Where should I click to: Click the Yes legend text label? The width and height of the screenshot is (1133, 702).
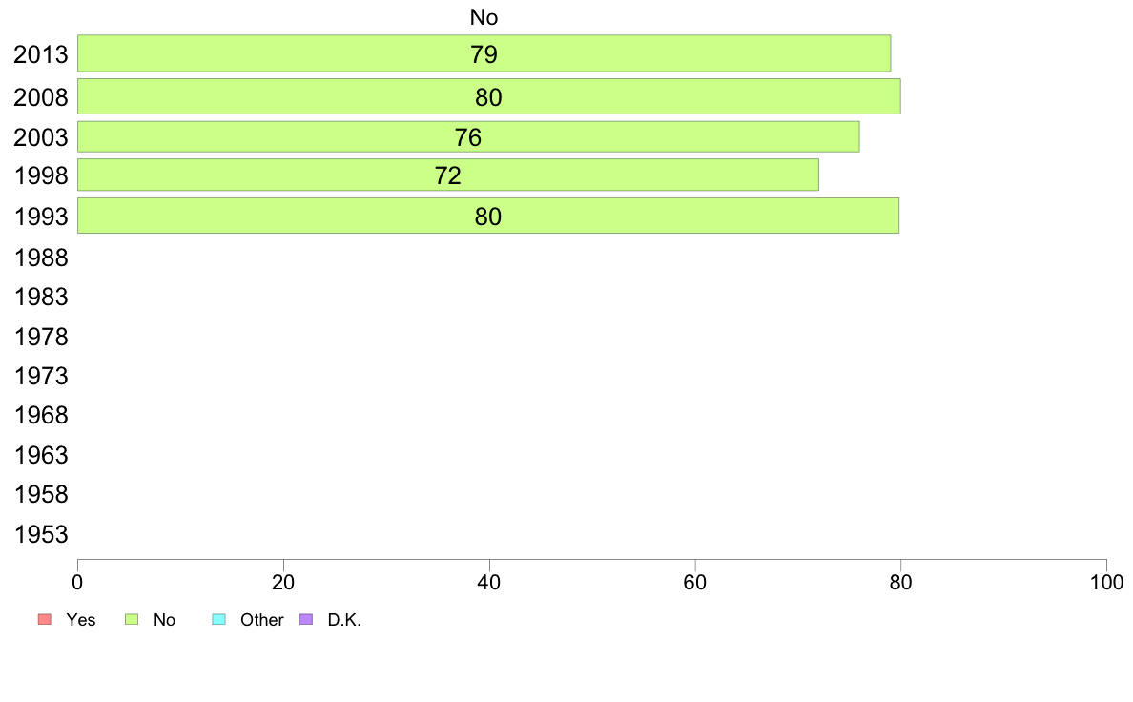point(81,620)
